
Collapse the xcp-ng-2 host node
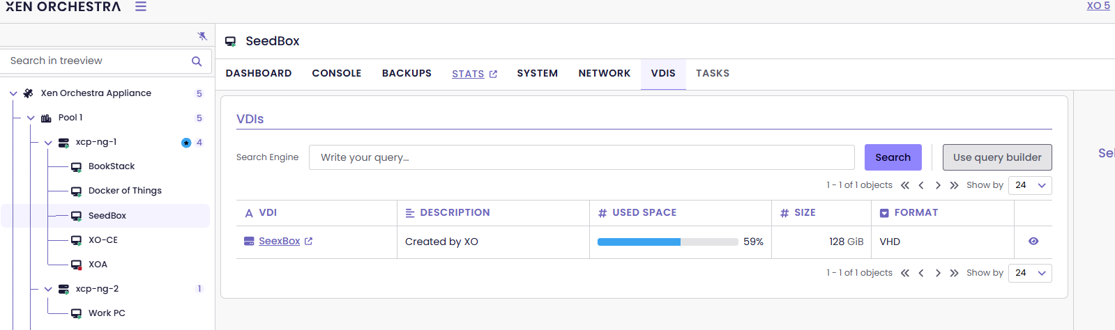coord(48,289)
